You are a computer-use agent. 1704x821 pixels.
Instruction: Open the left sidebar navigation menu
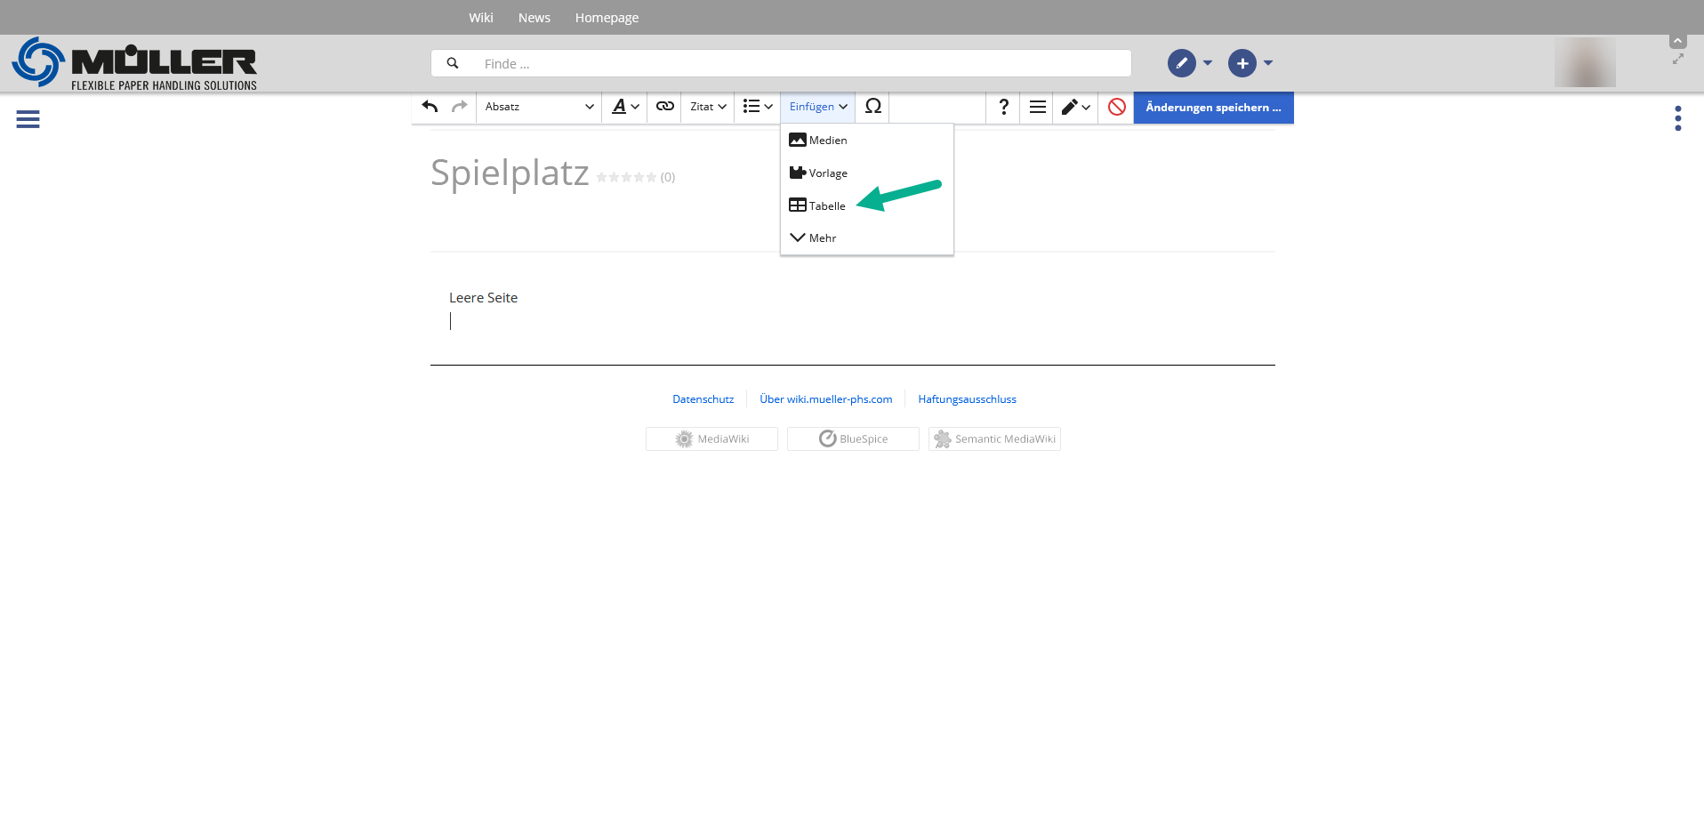28,119
